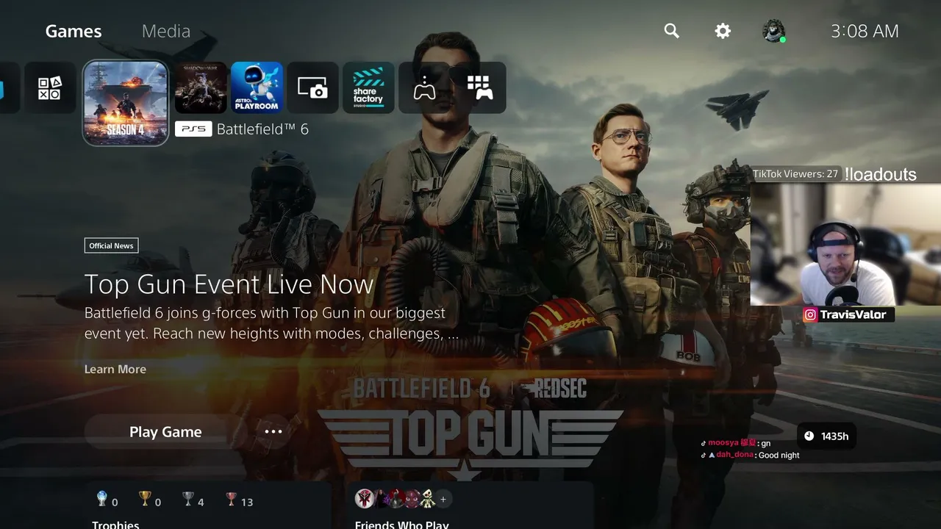
Task: Click the TravisValor Instagram handle
Action: 854,314
